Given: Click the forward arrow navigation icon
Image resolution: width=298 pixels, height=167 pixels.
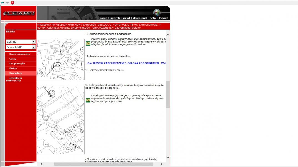Looking at the screenshot, I should (x=7, y=3).
